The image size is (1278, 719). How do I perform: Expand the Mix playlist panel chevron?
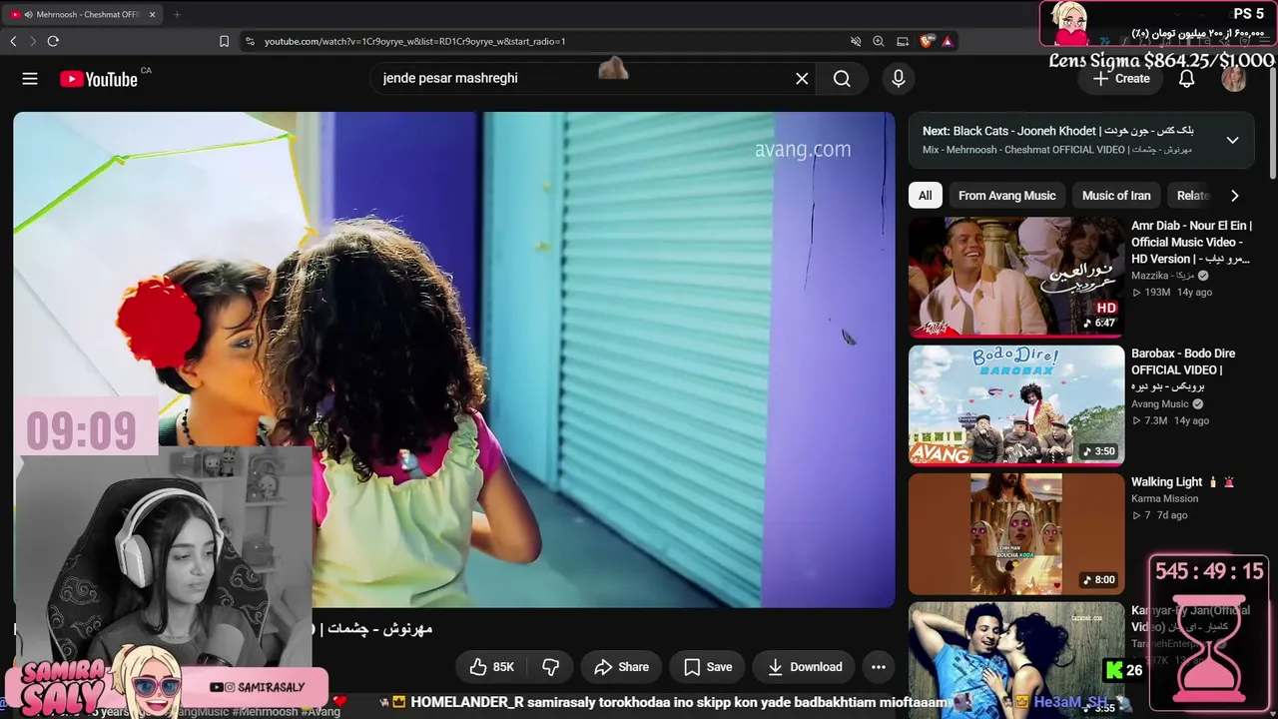pyautogui.click(x=1233, y=140)
